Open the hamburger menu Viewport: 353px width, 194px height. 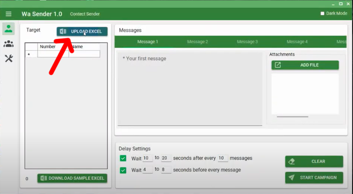pyautogui.click(x=9, y=14)
